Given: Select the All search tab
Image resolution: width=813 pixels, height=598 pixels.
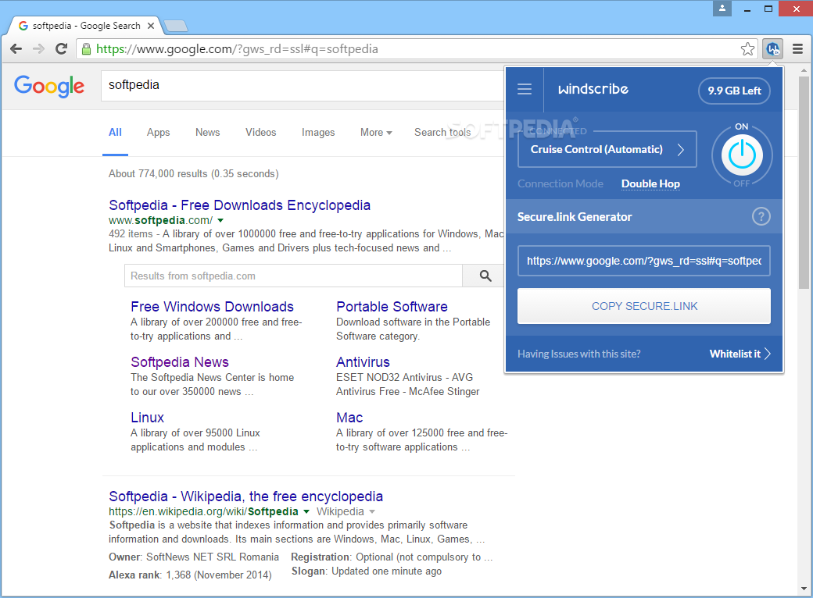Looking at the screenshot, I should point(115,133).
